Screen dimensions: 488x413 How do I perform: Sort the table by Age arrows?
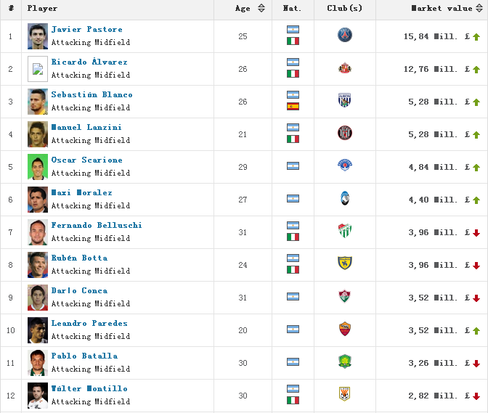point(261,9)
